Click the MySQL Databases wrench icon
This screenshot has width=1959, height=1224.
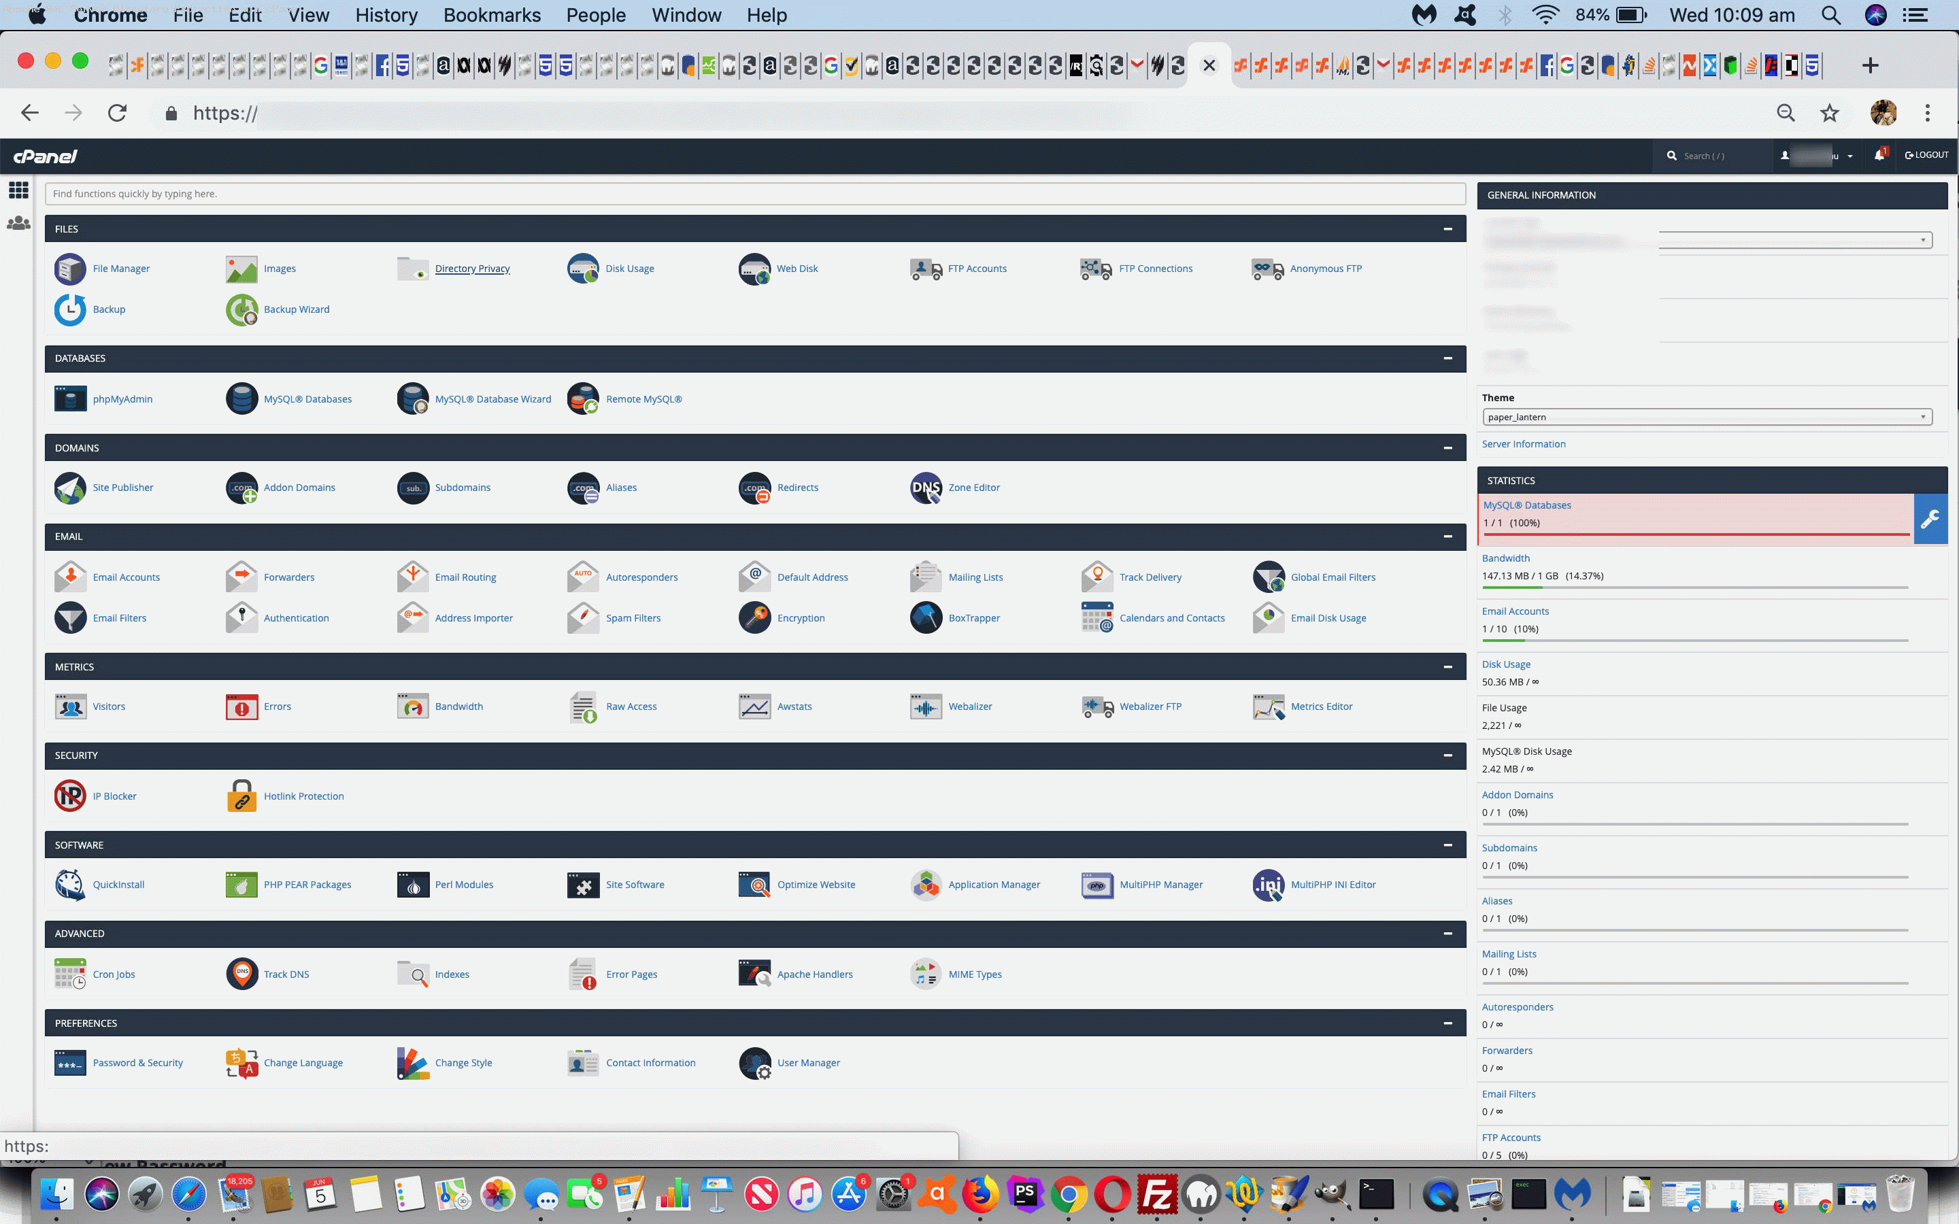(x=1930, y=519)
